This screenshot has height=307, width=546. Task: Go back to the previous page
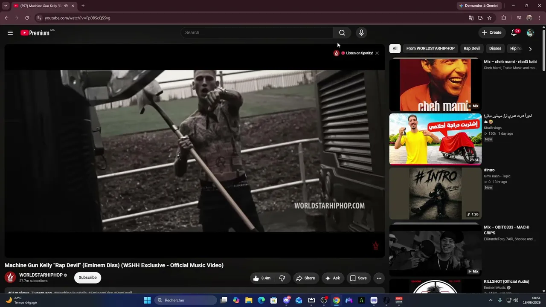pyautogui.click(x=6, y=18)
